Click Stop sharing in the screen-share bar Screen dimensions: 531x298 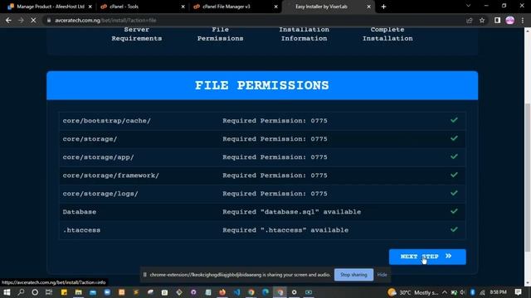353,275
